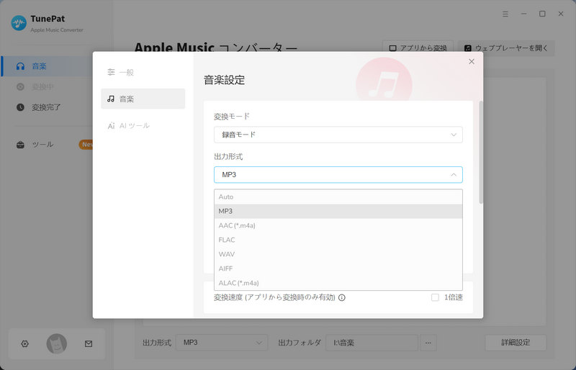
Task: Choose WAV format option
Action: tap(338, 254)
